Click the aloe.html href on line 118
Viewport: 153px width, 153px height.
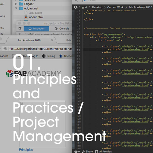[x=135, y=146]
